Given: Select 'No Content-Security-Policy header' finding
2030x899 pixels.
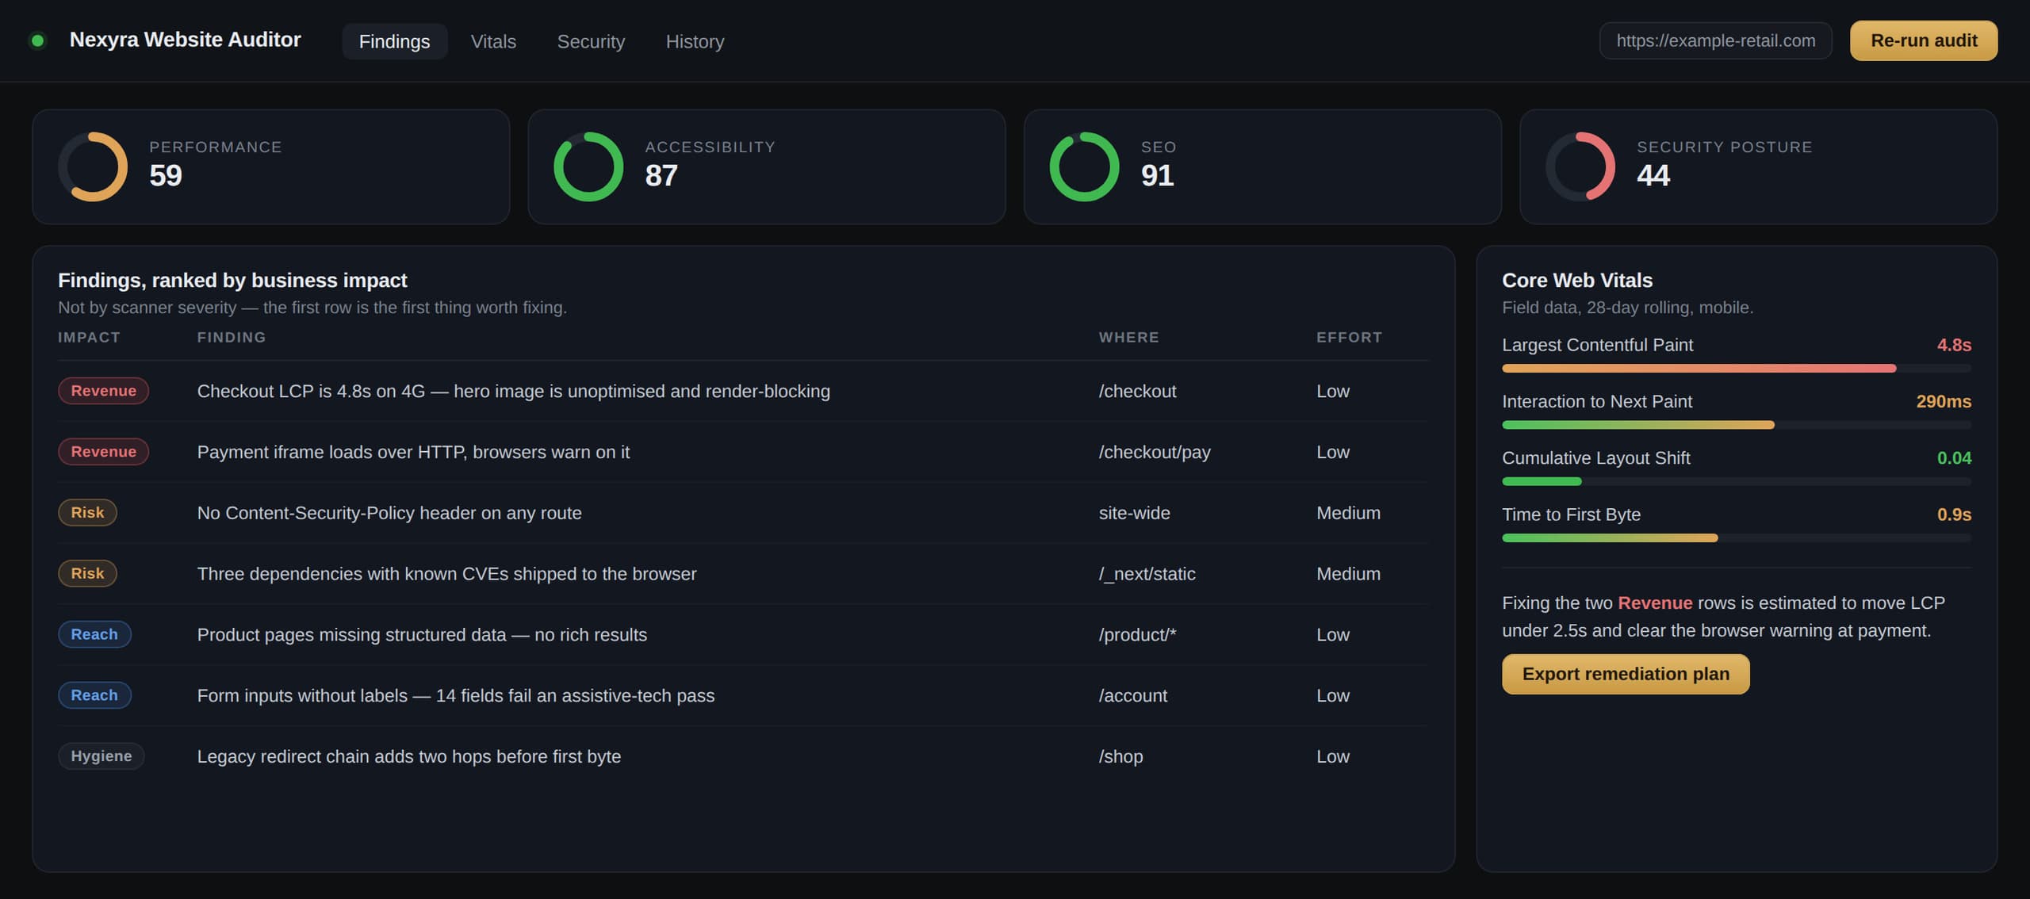Looking at the screenshot, I should 743,513.
